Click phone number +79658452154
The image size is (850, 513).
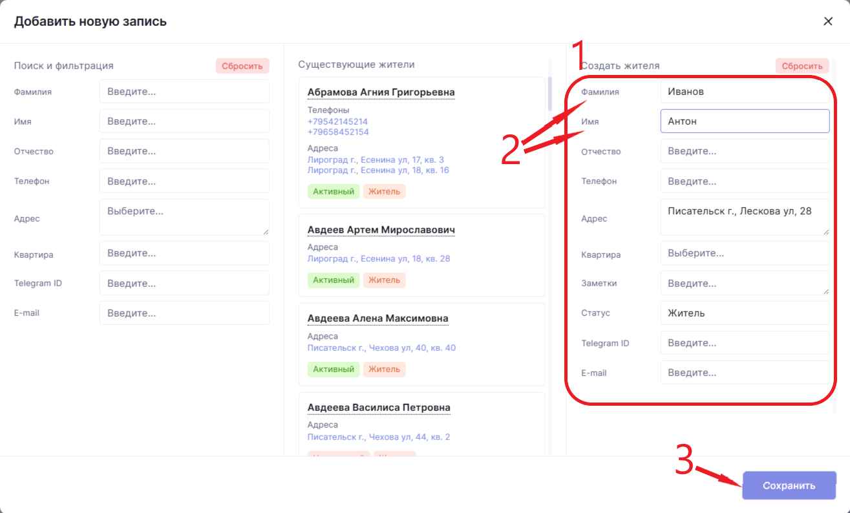coord(337,132)
